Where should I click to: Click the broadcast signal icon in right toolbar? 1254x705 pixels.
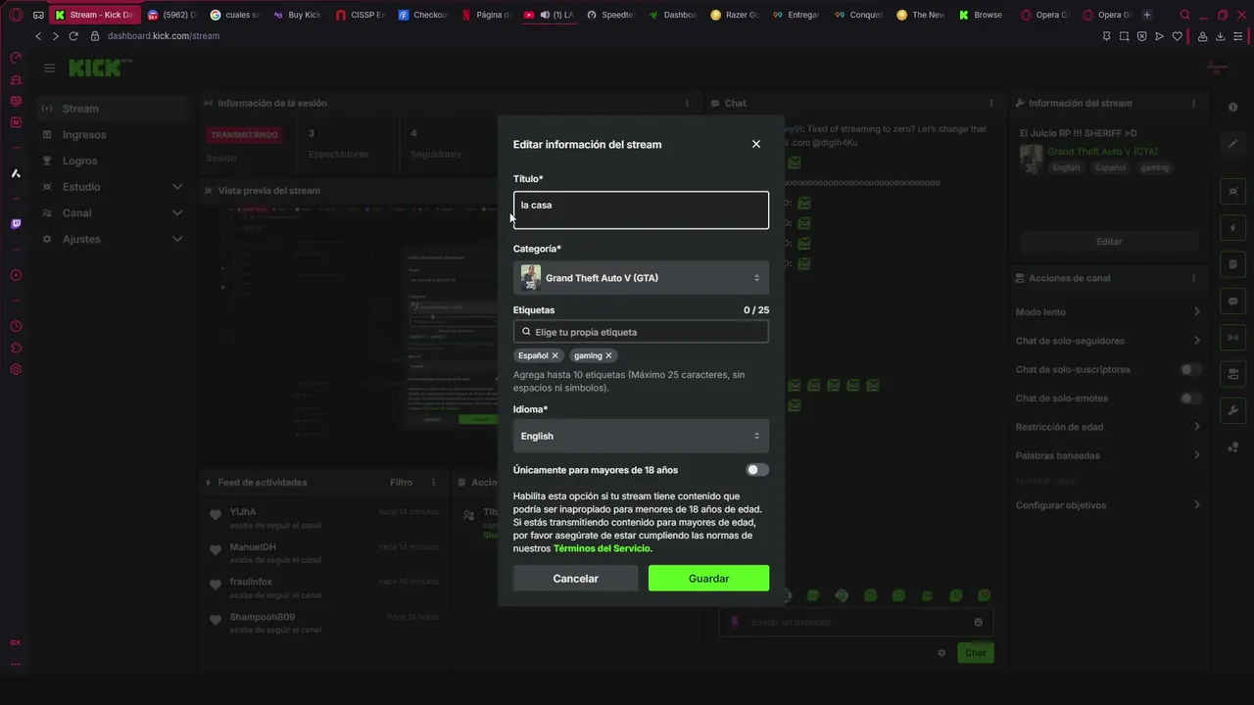[x=1233, y=338]
